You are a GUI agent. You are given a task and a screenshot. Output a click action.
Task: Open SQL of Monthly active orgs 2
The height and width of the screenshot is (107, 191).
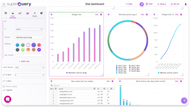coord(142,15)
